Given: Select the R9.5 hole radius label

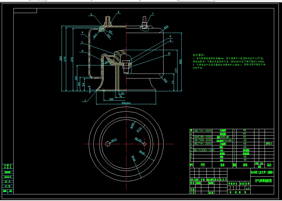Looking at the screenshot, I should coord(114,140).
